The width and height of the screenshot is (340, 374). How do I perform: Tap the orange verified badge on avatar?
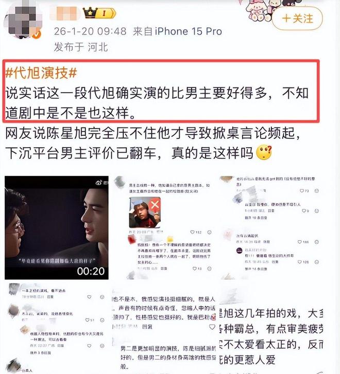pyautogui.click(x=37, y=34)
